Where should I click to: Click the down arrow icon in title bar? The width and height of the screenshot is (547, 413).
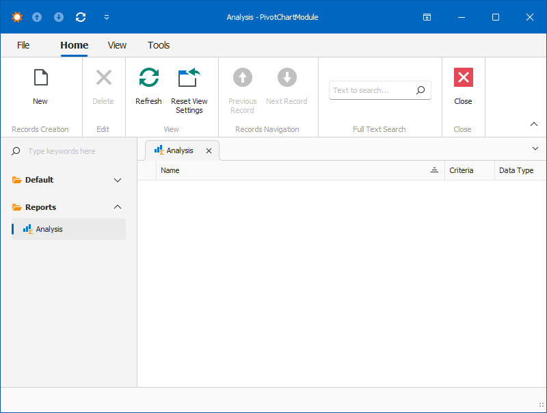pos(59,17)
